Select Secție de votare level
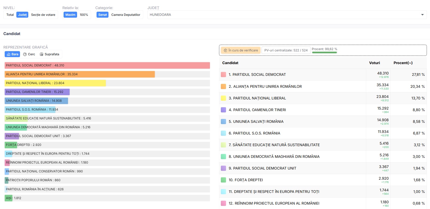The width and height of the screenshot is (430, 209). 43,15
